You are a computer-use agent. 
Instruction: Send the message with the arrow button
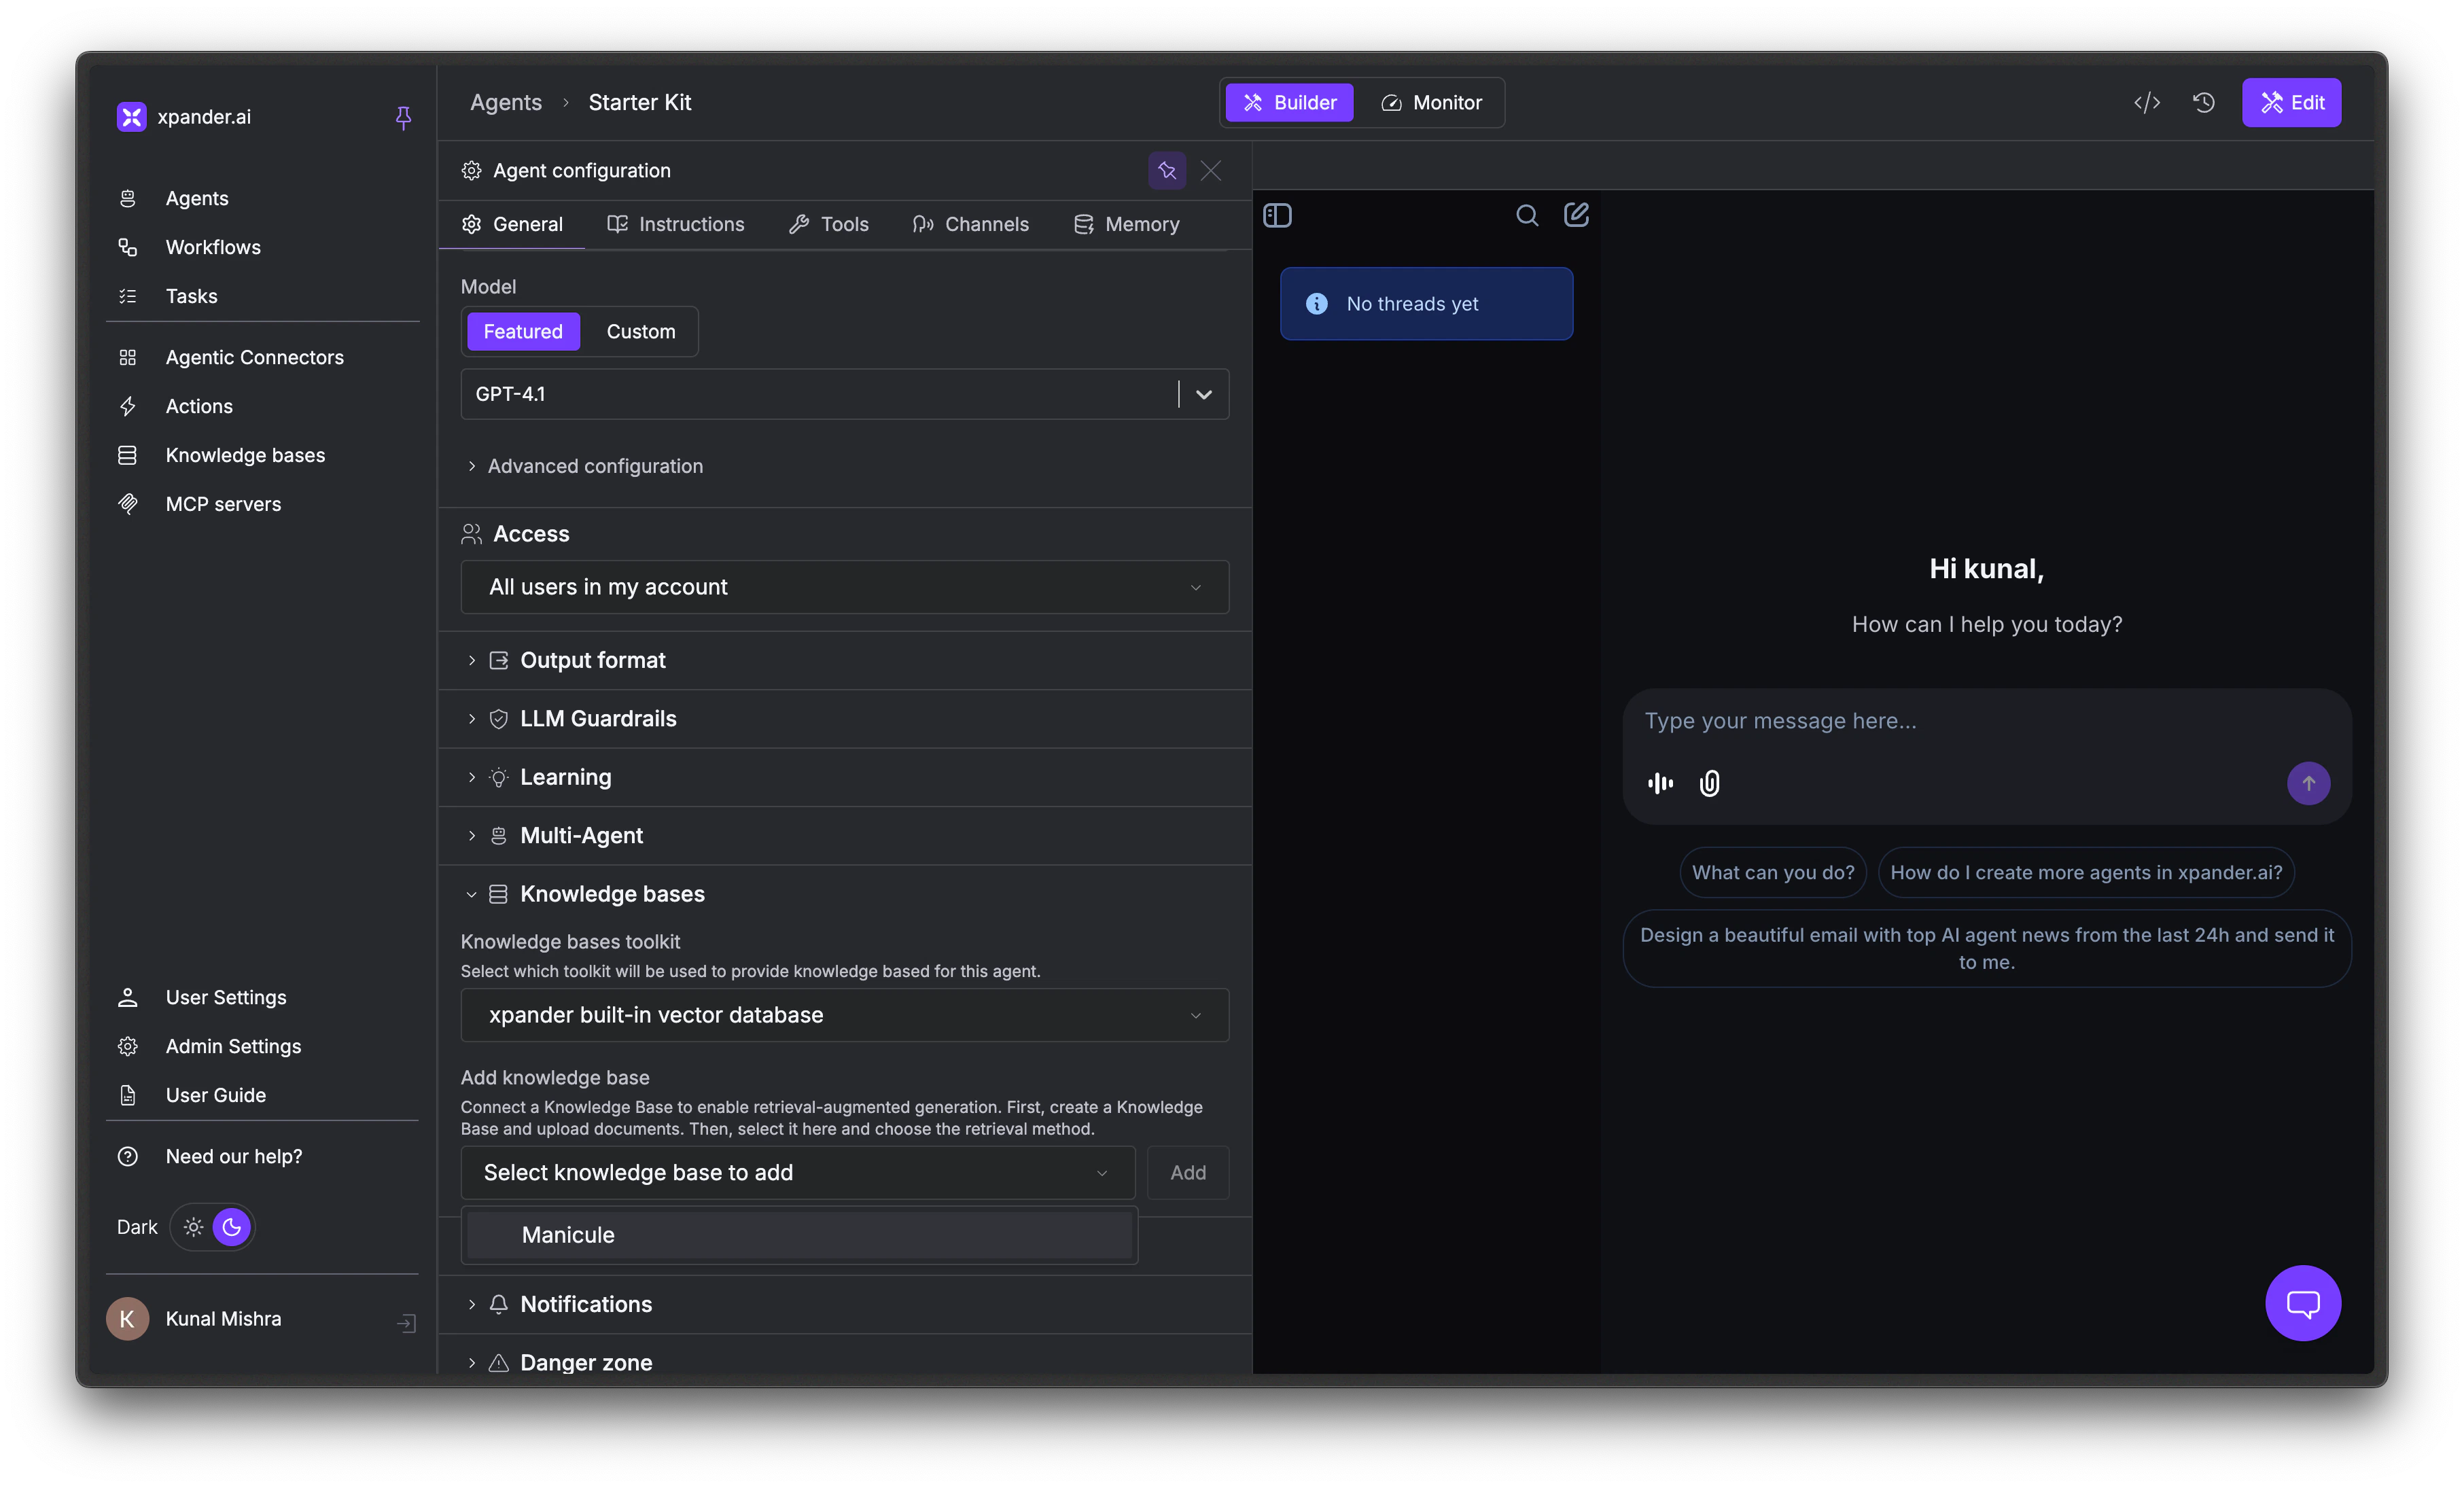2308,783
